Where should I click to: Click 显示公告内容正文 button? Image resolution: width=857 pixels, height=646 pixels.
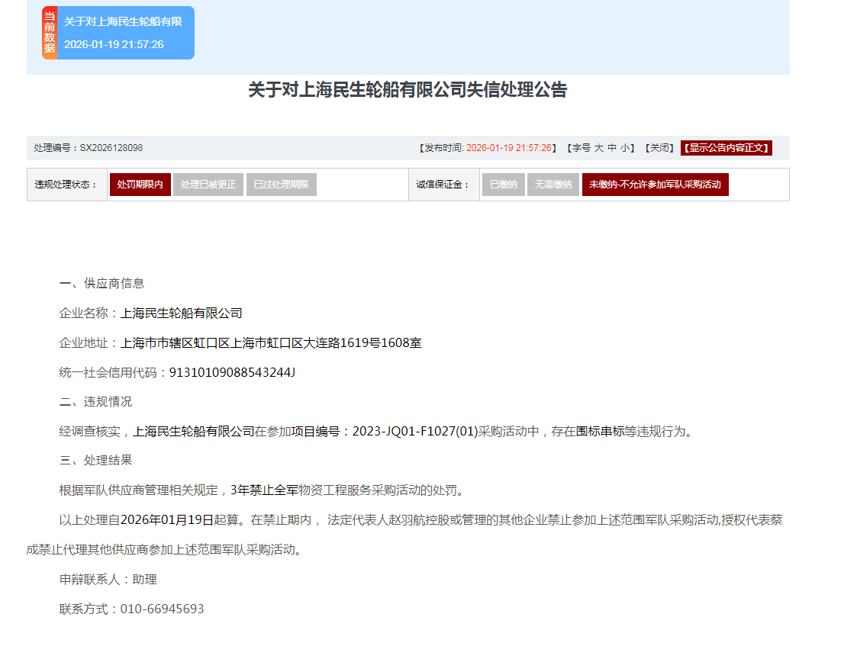coord(727,148)
